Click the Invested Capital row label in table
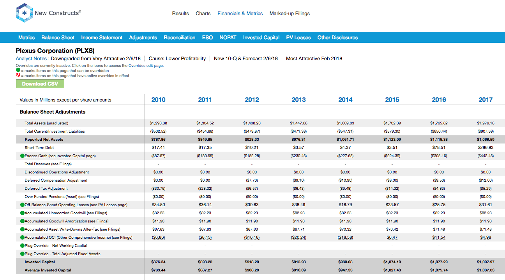The height and width of the screenshot is (280, 505). click(40, 262)
